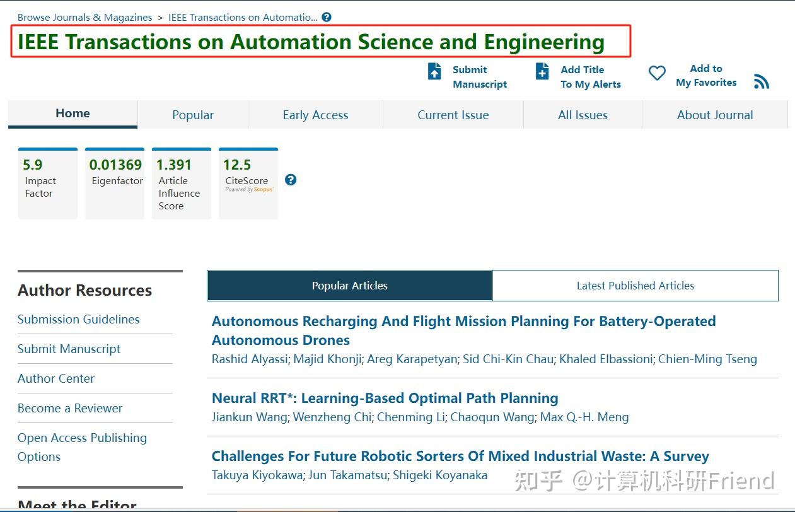Open the Neural RRT* article

pos(385,398)
